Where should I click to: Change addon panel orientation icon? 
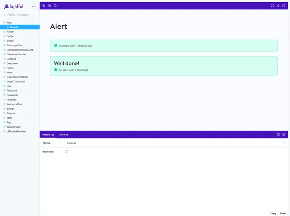point(278,135)
